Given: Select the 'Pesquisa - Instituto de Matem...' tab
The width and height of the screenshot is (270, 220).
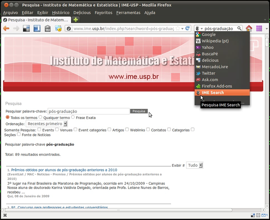Looking at the screenshot, I should click(36, 20).
